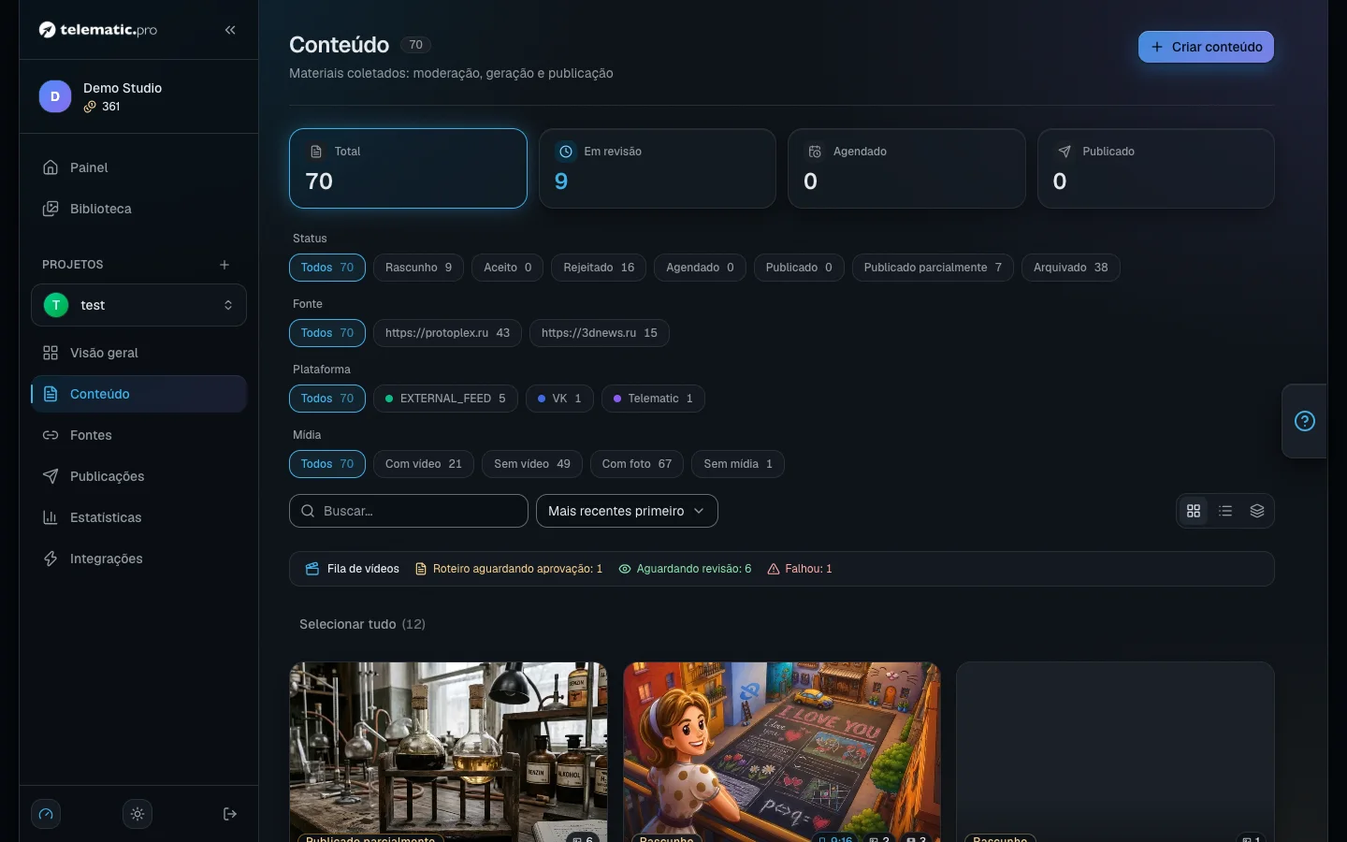The image size is (1347, 842).
Task: Click the Fontes link-chain icon
Action: tap(51, 435)
